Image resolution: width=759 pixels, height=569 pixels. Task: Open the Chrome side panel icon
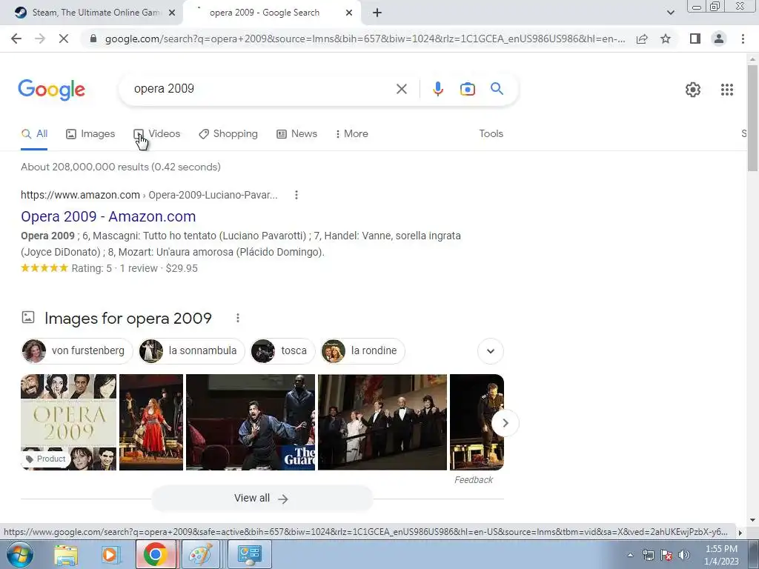point(695,39)
